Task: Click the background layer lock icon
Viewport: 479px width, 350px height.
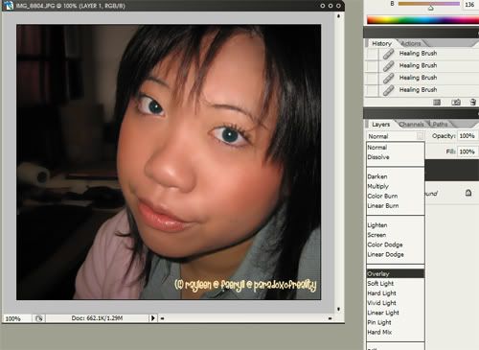Action: click(x=468, y=193)
